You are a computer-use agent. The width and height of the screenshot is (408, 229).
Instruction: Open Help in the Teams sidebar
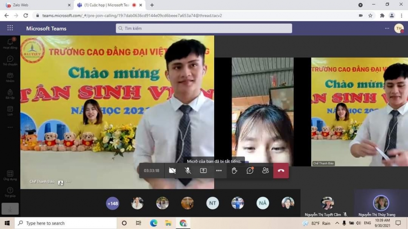coord(10,192)
